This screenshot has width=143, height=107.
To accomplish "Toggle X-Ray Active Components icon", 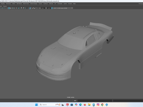I will [x=35, y=8].
